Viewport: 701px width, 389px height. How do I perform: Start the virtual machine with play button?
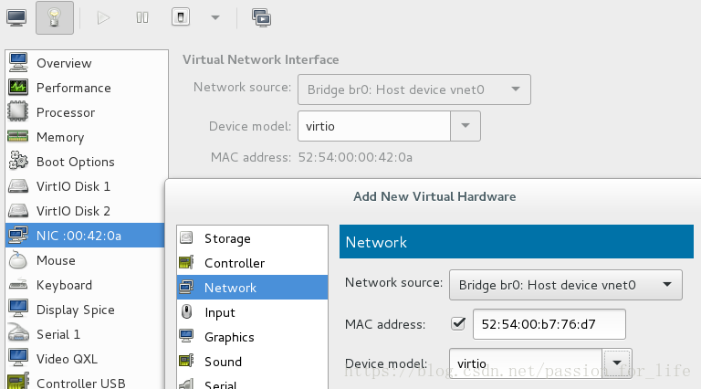click(x=103, y=18)
